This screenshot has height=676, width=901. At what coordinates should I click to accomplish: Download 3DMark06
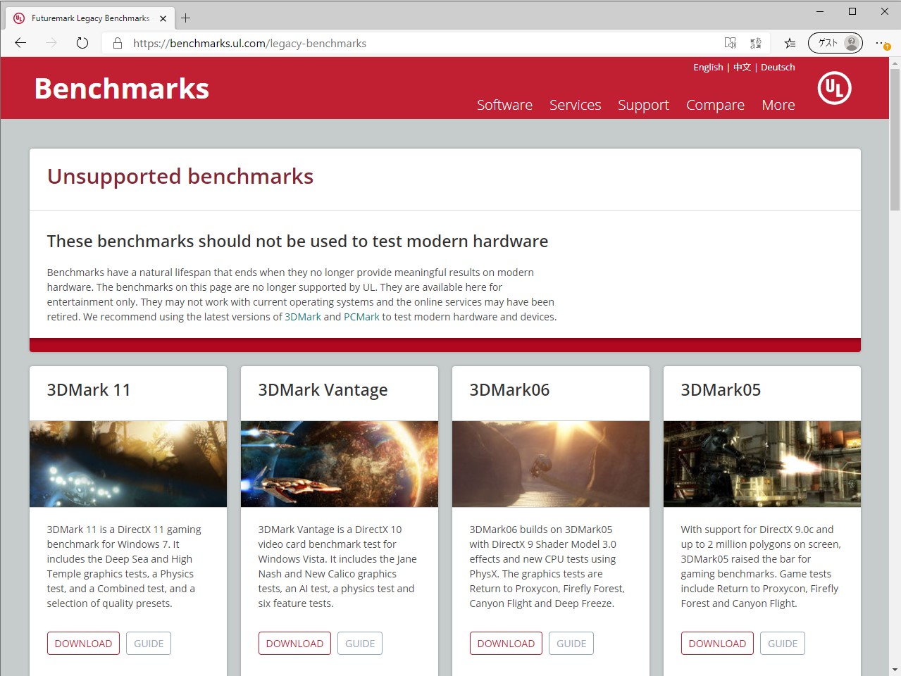tap(506, 644)
